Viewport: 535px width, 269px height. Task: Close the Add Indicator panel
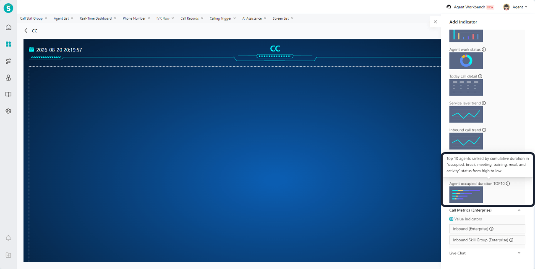pos(435,22)
